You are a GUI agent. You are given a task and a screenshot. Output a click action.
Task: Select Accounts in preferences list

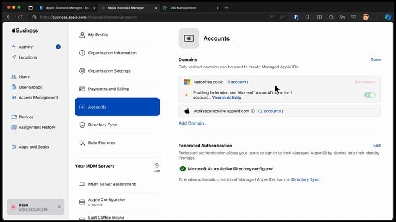(x=118, y=107)
